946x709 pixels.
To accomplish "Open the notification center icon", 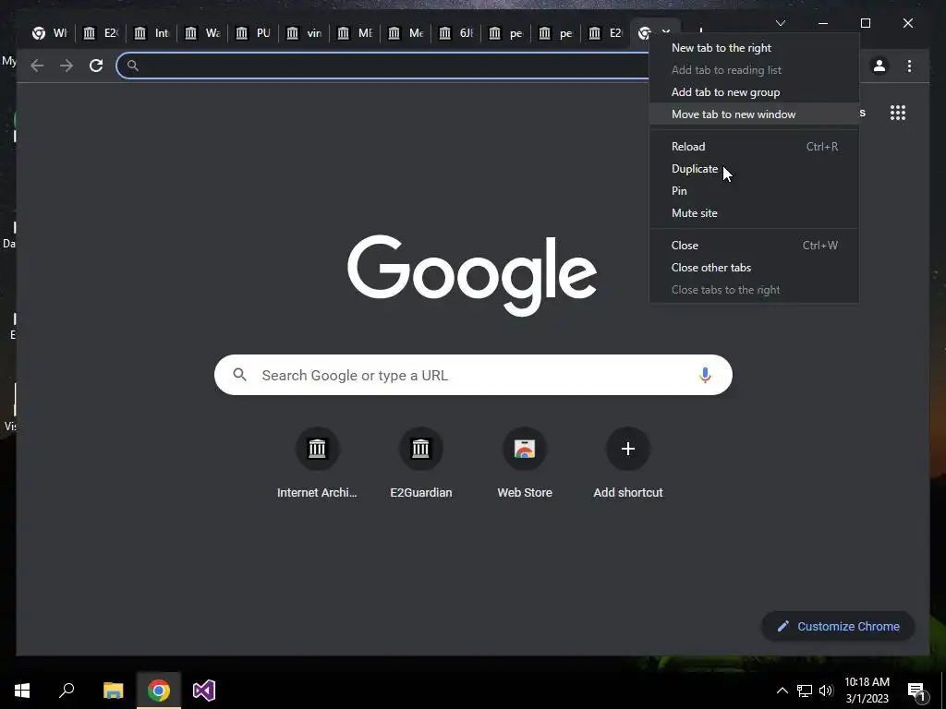I will tap(916, 691).
